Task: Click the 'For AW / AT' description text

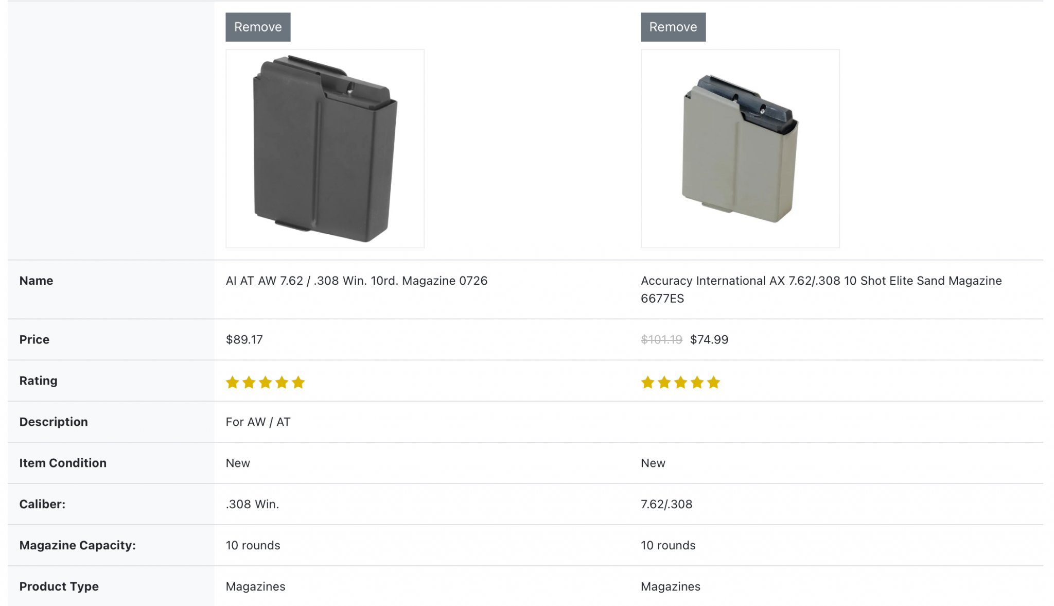Action: [x=258, y=422]
